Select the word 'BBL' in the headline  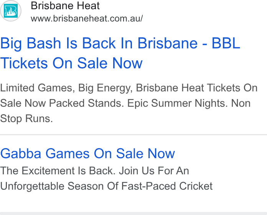[226, 43]
